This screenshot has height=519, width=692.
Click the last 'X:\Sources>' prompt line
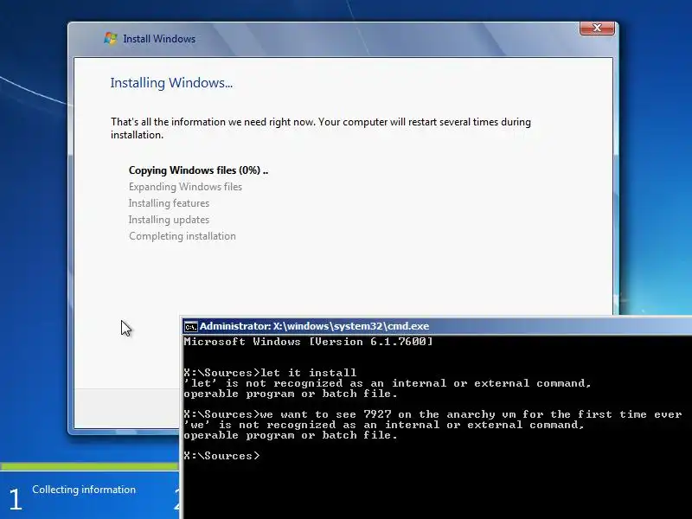222,456
